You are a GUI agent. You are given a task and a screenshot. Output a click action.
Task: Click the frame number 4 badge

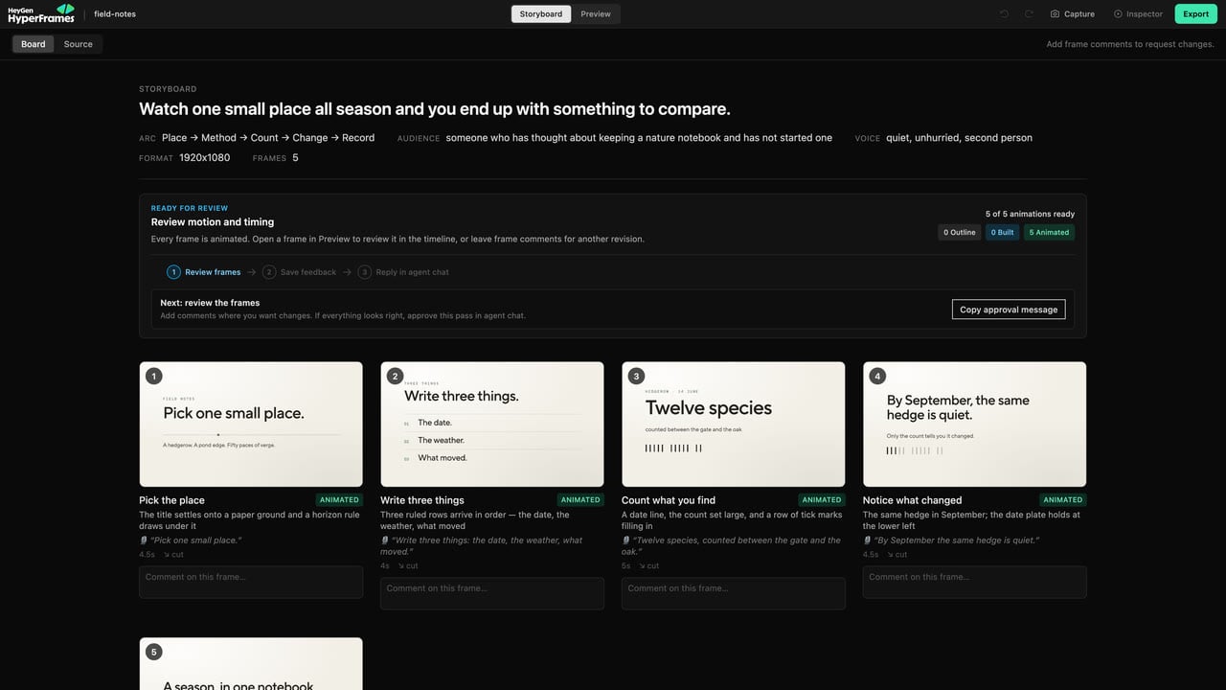[878, 376]
